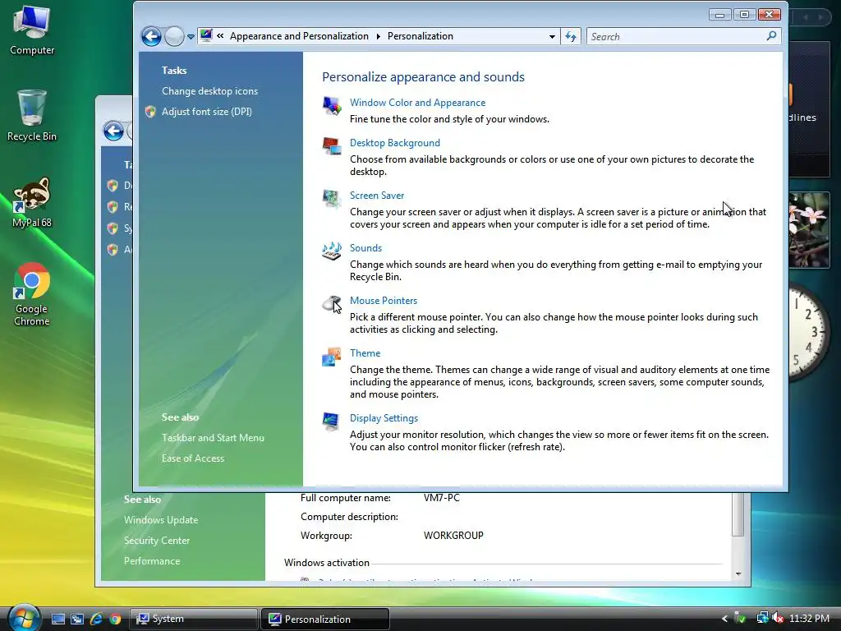
Task: Expand hidden tray icons chevron
Action: point(724,619)
